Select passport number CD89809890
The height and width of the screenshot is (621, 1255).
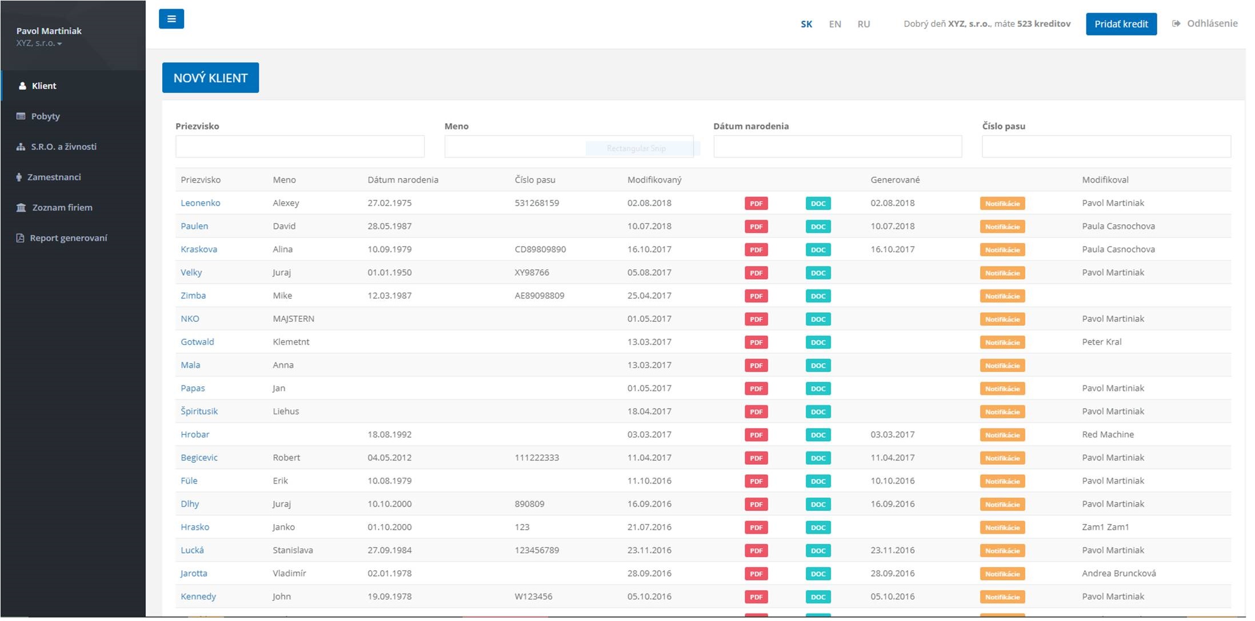coord(540,249)
